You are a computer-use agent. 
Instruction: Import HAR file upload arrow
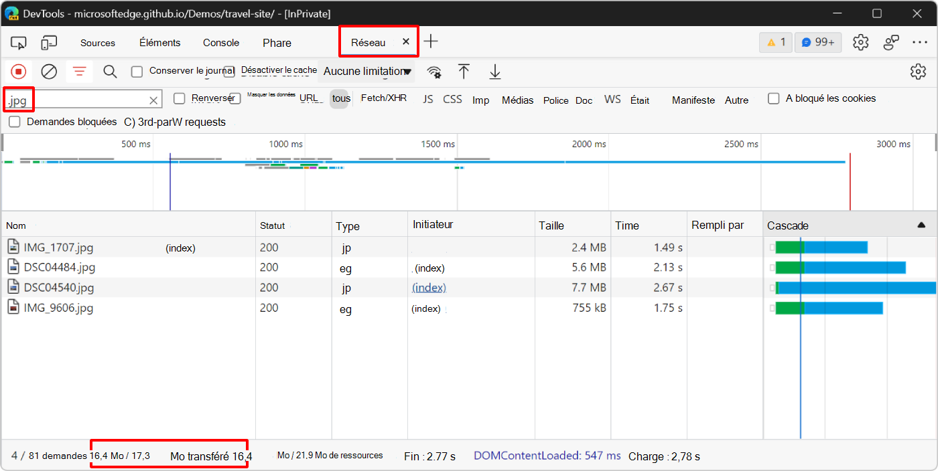click(x=464, y=72)
